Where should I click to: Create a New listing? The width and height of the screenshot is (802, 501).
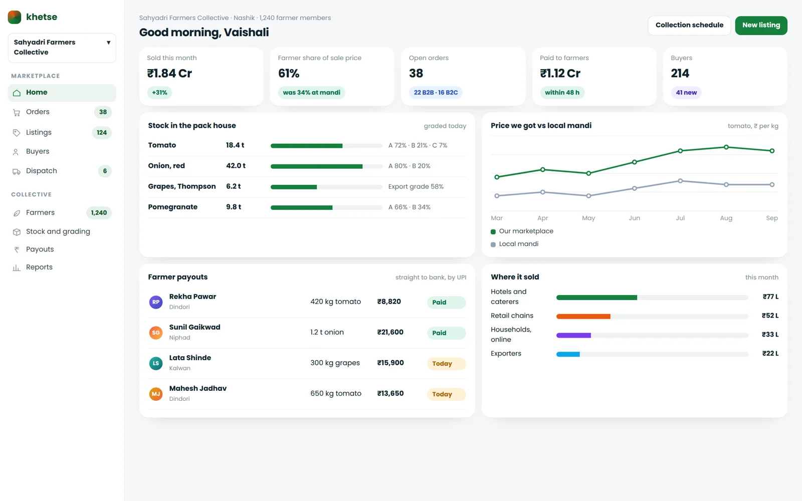(761, 25)
